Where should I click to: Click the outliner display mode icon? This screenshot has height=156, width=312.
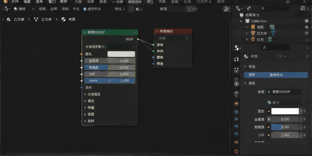(249, 8)
